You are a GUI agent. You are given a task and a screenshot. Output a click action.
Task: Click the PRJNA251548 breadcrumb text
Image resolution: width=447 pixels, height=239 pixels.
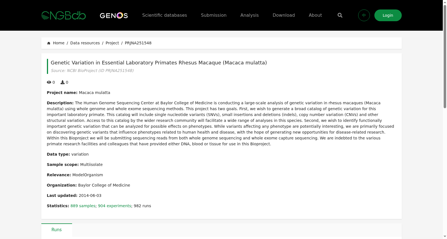(138, 43)
